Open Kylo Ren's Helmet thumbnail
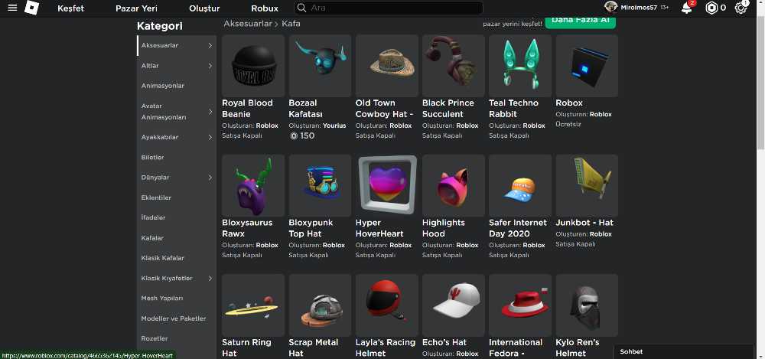 point(587,305)
